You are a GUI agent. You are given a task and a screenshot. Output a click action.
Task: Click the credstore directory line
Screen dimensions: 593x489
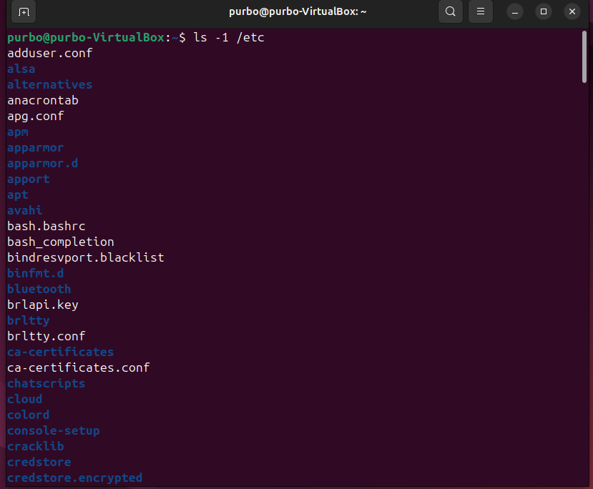(39, 462)
